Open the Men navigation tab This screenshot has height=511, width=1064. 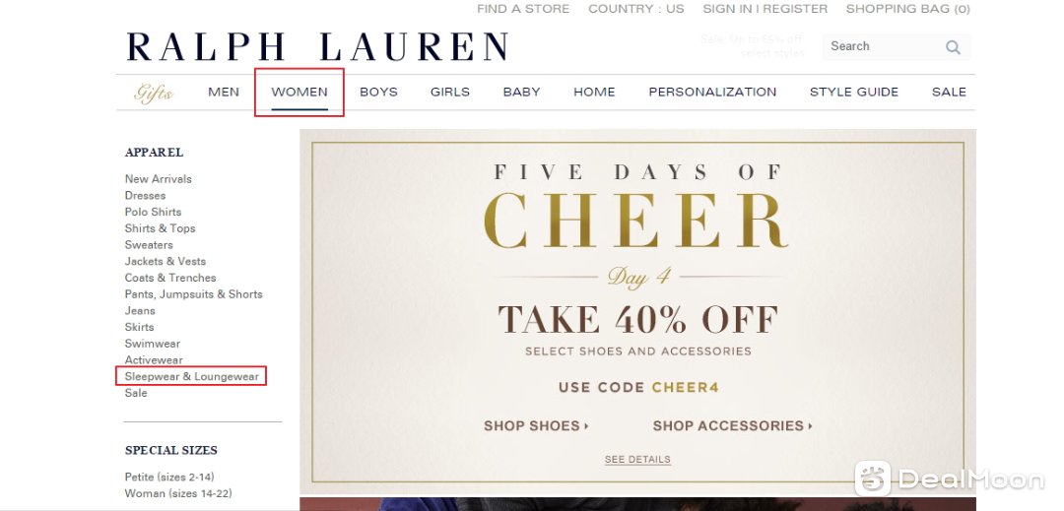224,93
